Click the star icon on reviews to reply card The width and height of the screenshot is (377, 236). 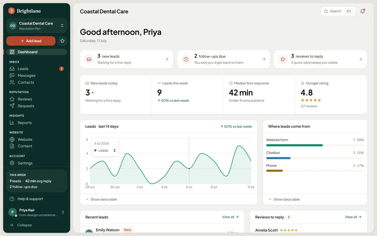click(283, 59)
